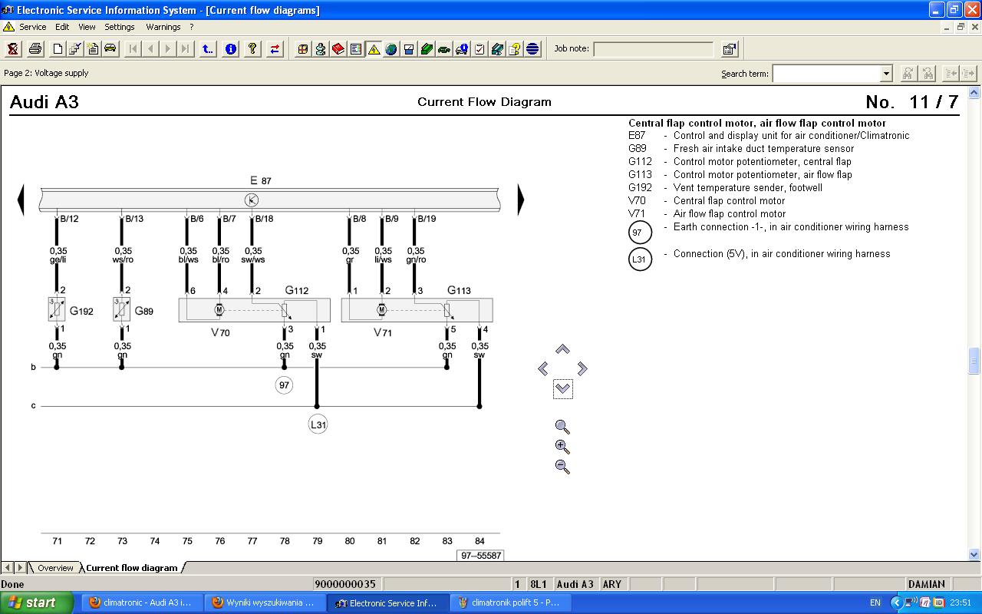Screen dimensions: 982x614
Task: Click the blue square panel icon
Action: coord(409,49)
